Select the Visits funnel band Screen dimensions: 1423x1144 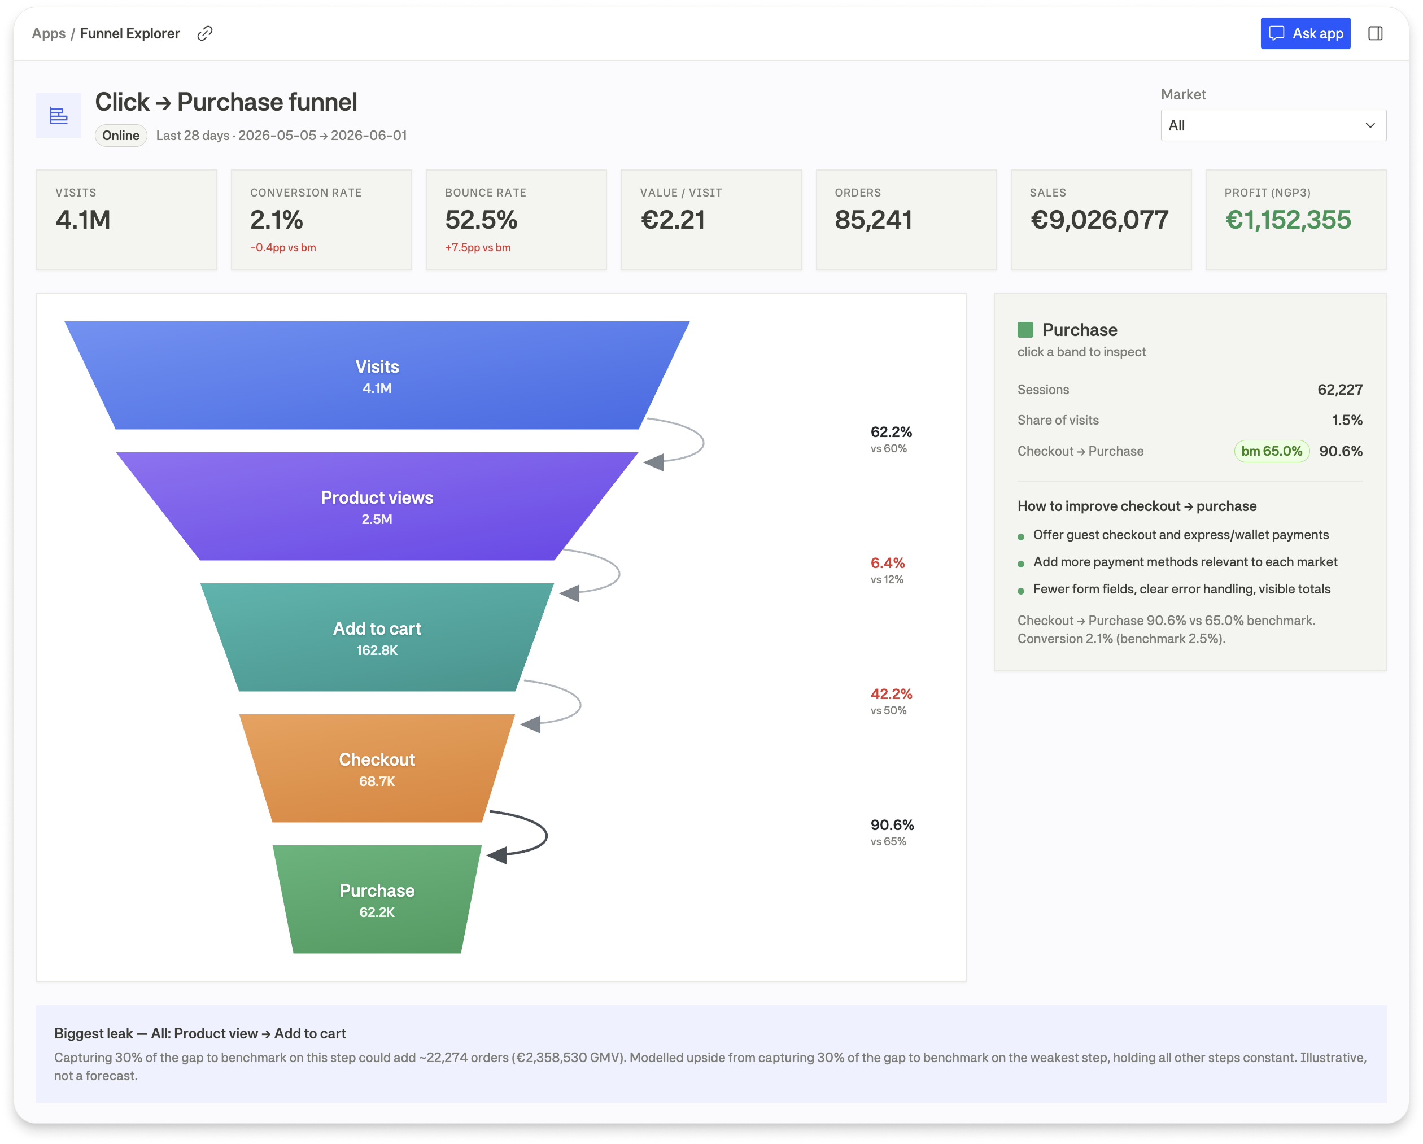click(377, 375)
